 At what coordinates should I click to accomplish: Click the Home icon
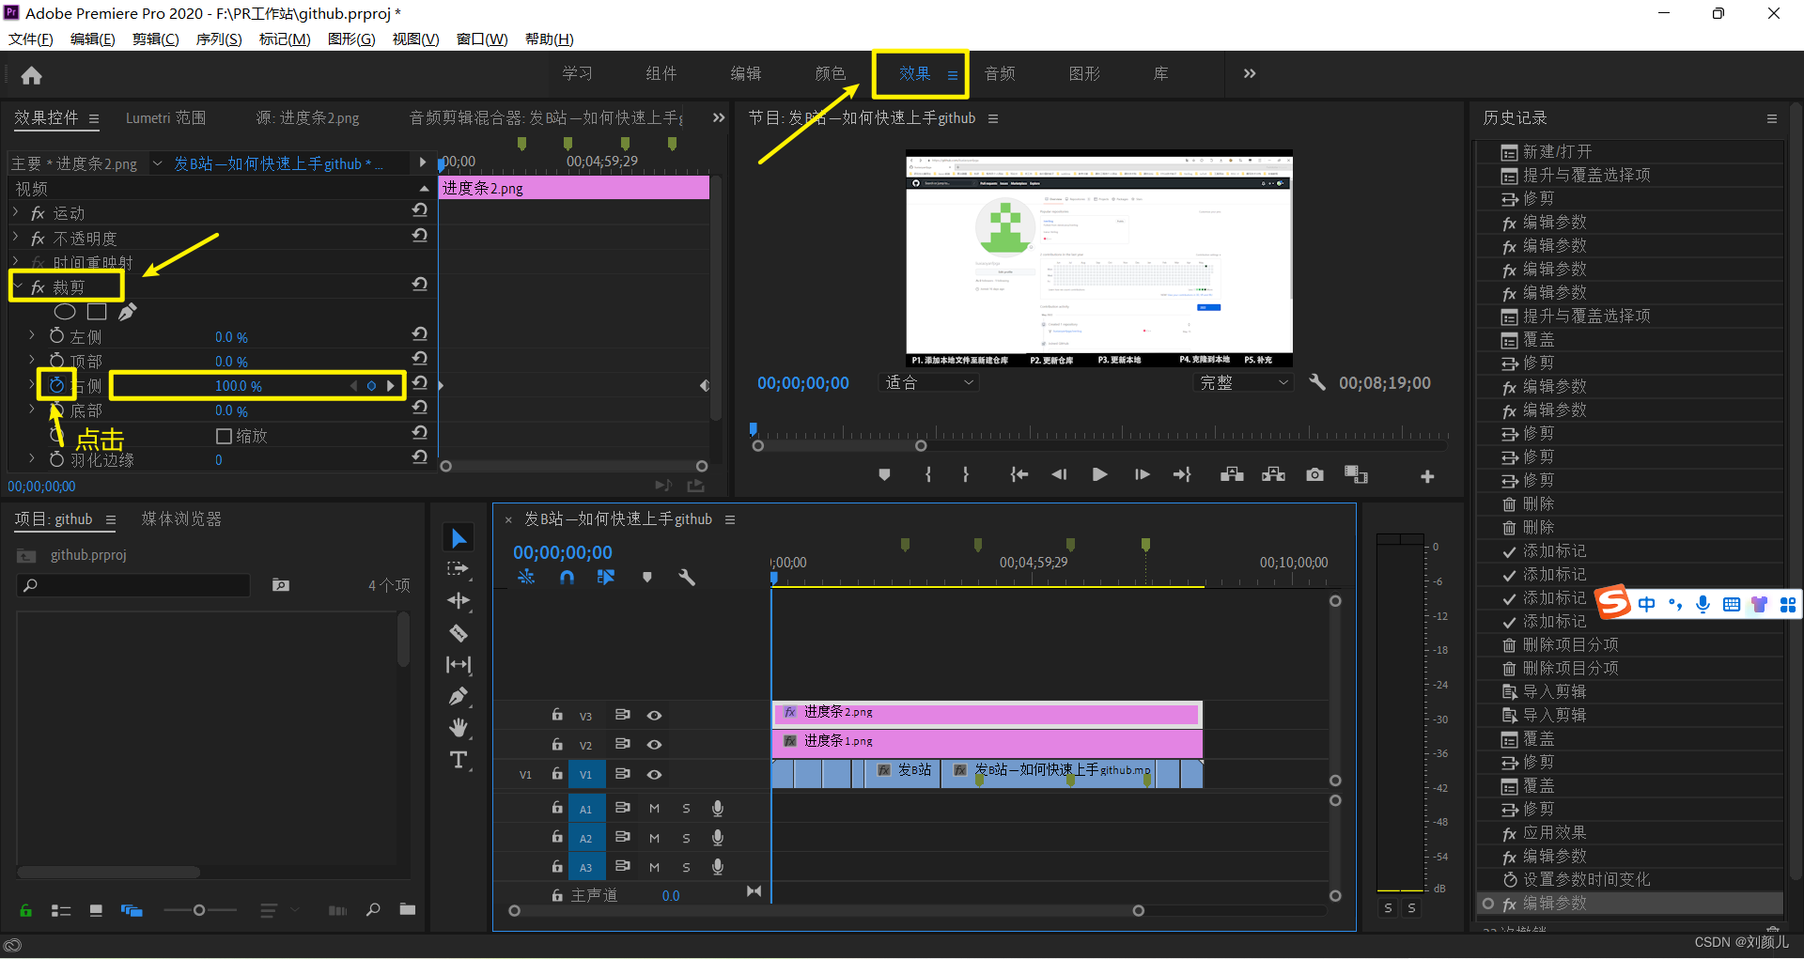32,75
